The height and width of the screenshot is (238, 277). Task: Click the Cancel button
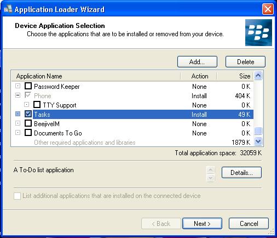click(x=249, y=223)
